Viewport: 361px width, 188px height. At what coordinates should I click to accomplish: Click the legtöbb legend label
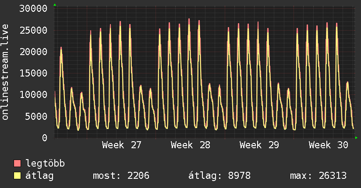[45, 164]
